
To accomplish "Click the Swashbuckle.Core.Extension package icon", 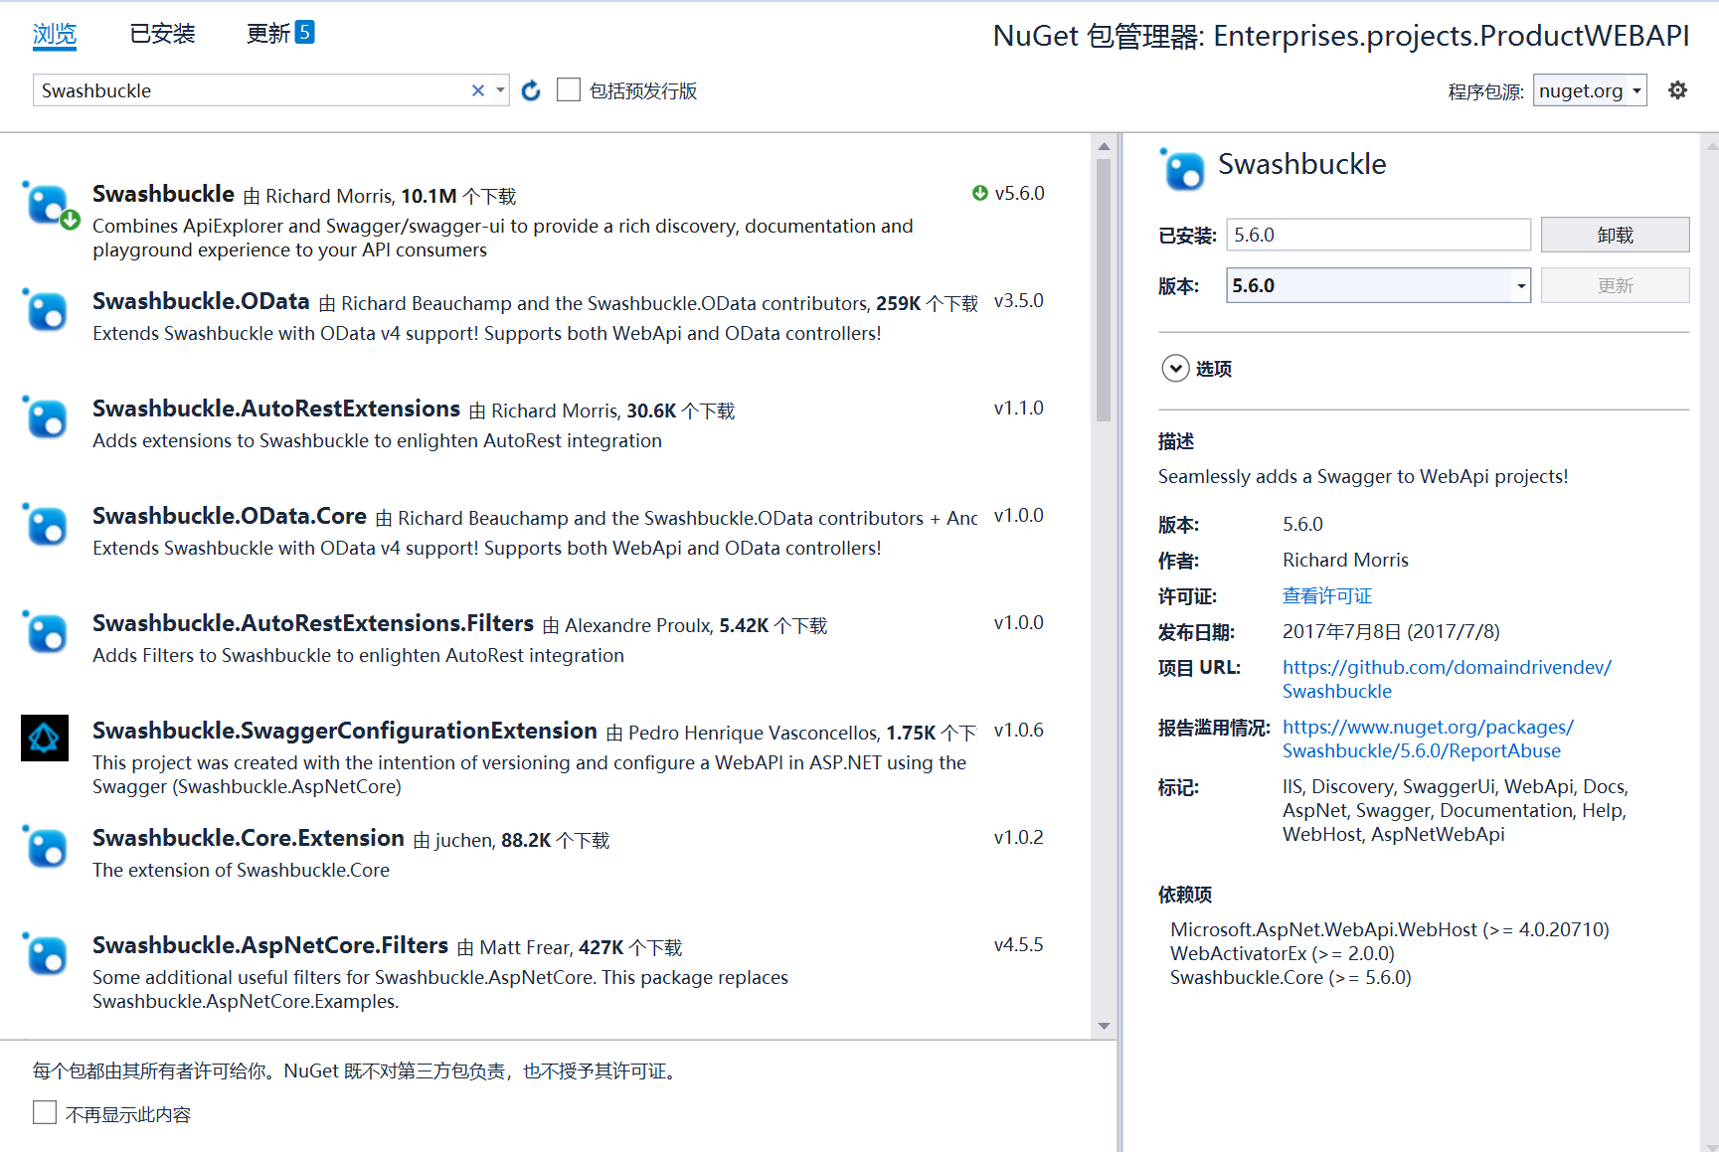I will click(45, 848).
